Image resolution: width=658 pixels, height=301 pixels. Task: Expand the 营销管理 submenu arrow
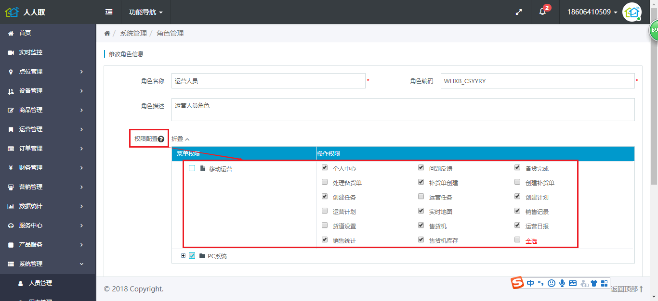pyautogui.click(x=81, y=187)
